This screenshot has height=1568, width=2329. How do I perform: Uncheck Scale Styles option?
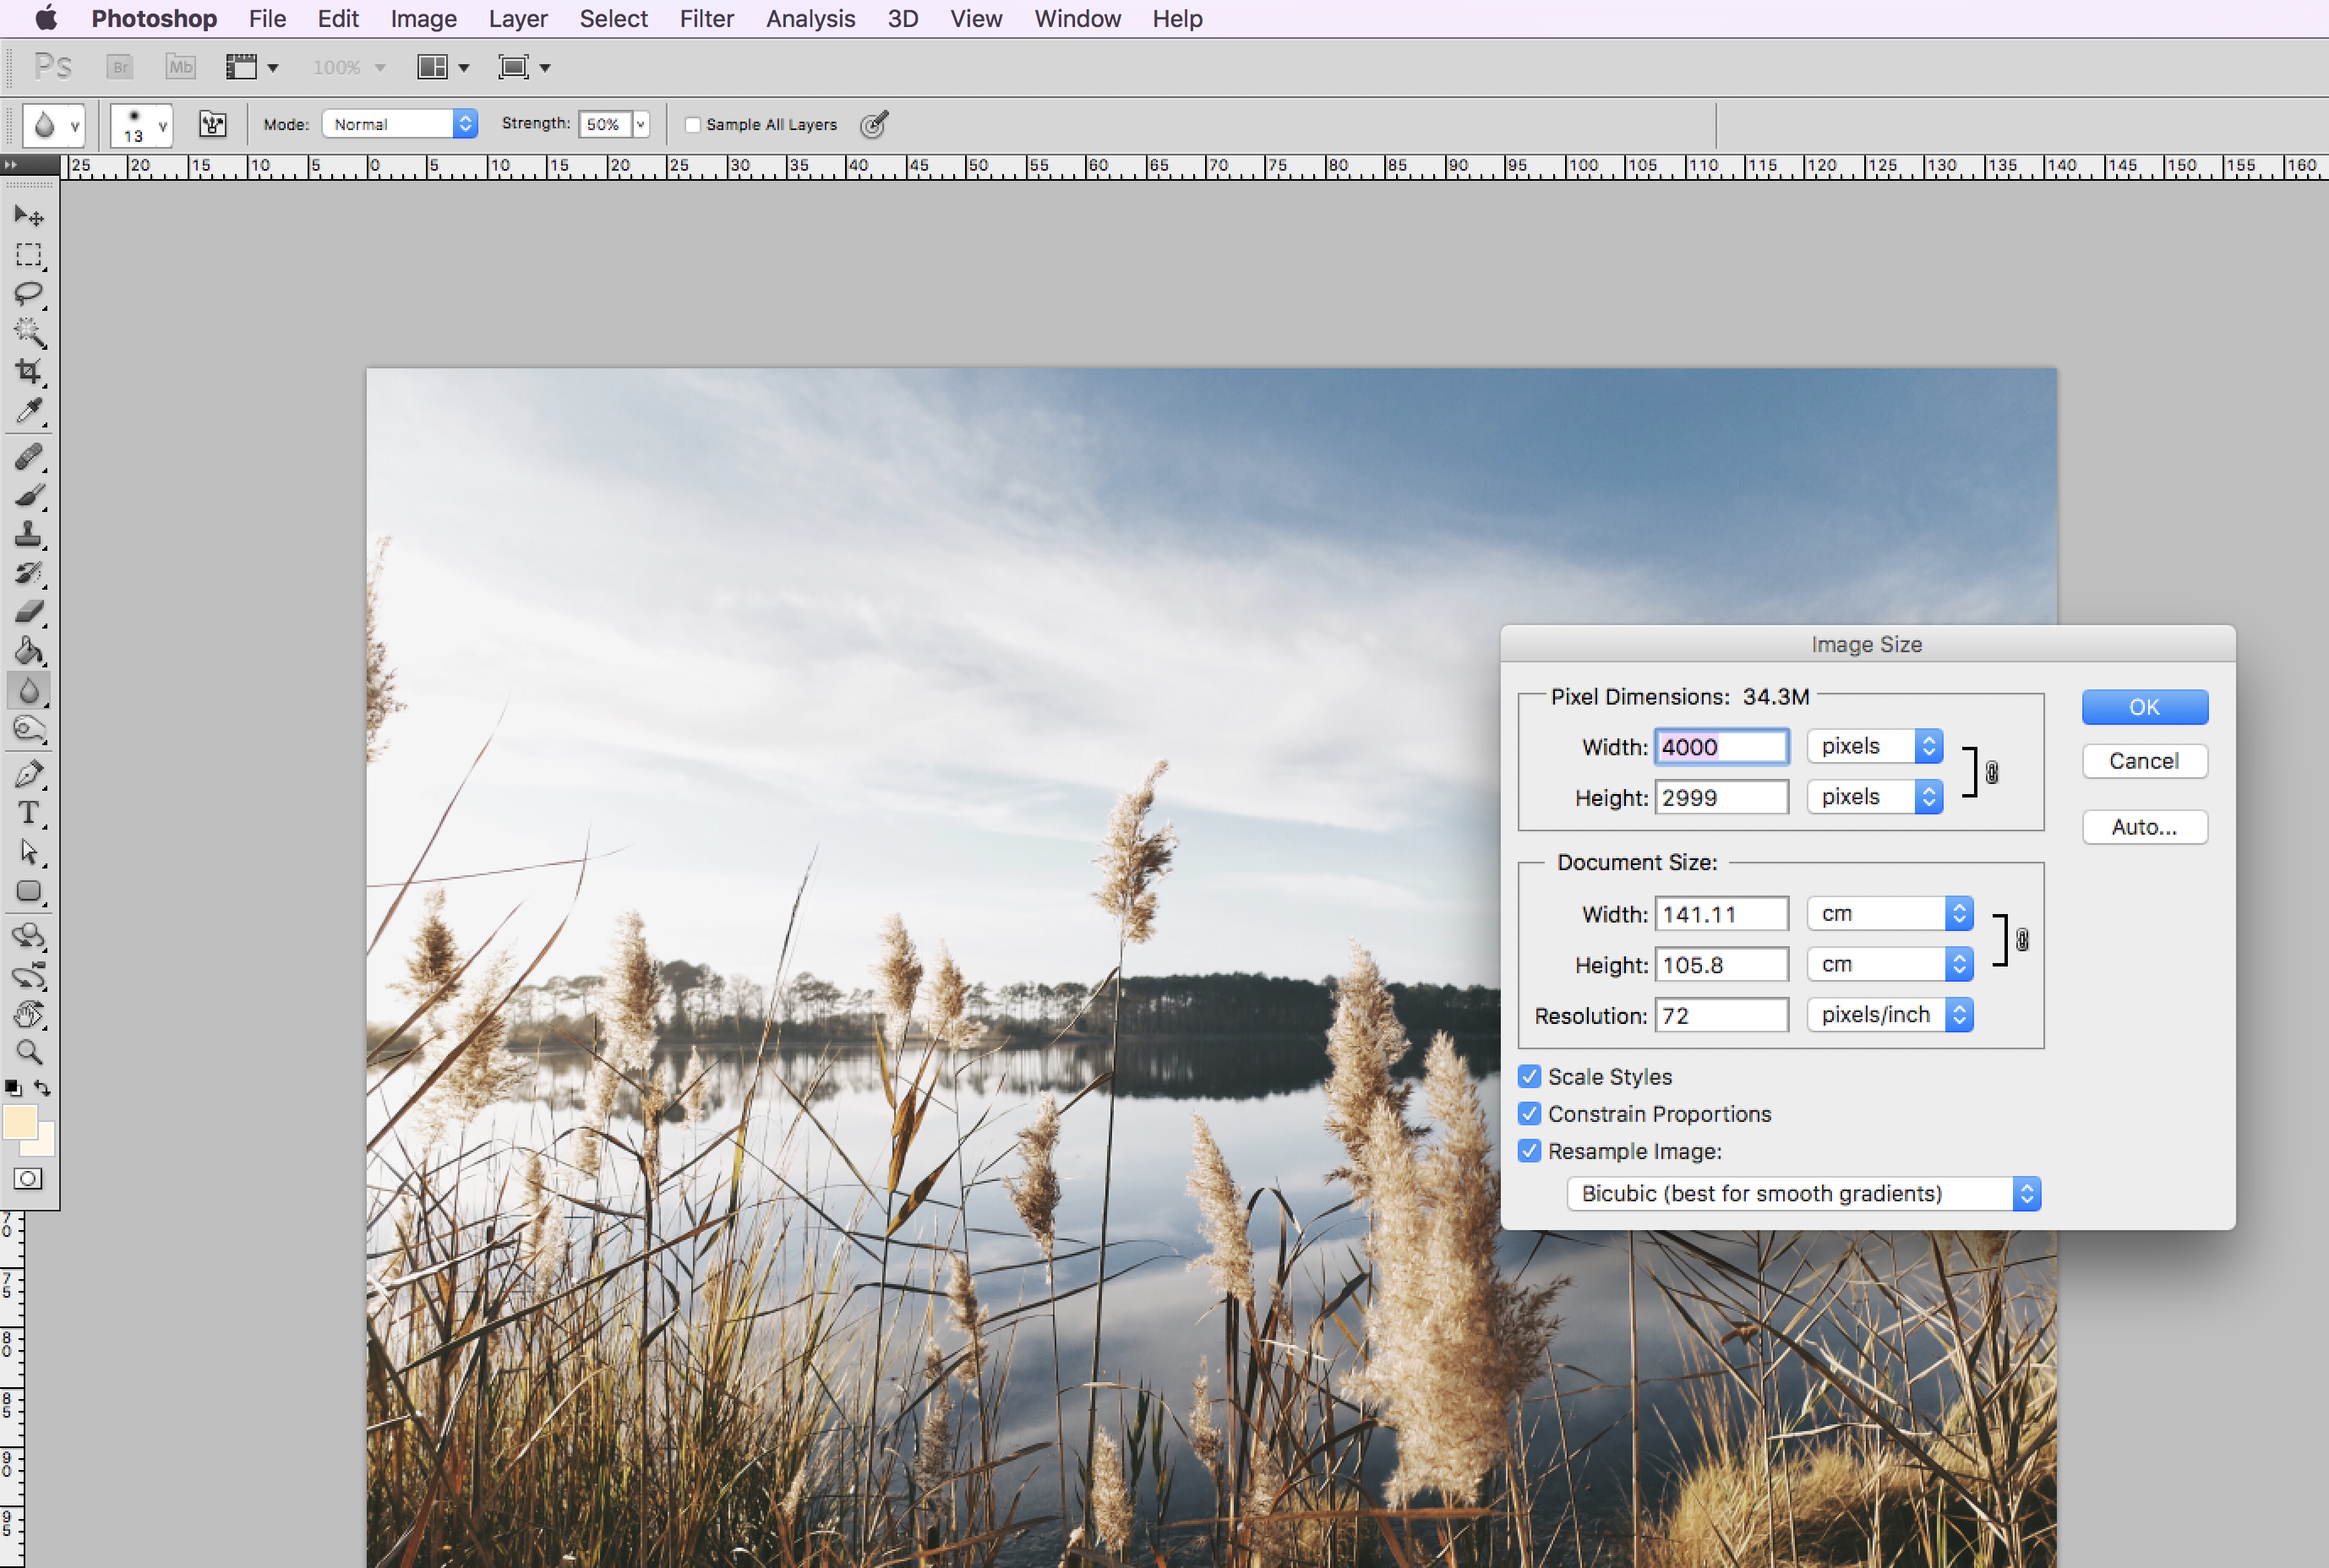click(1529, 1077)
